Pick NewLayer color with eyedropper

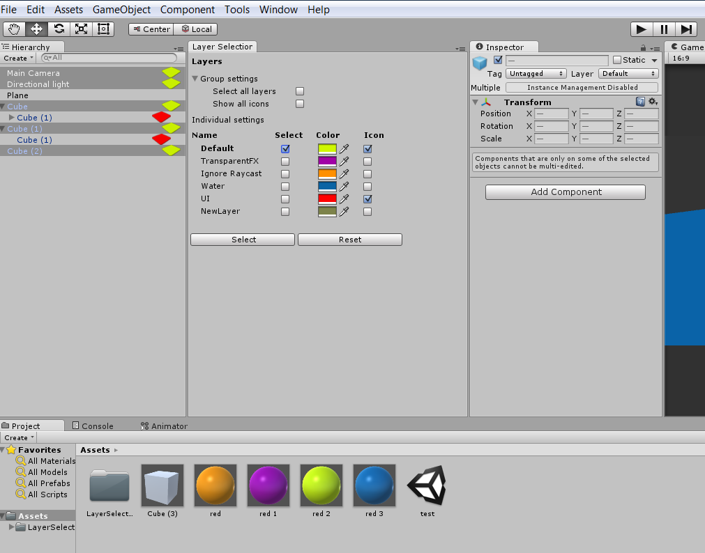pos(344,212)
